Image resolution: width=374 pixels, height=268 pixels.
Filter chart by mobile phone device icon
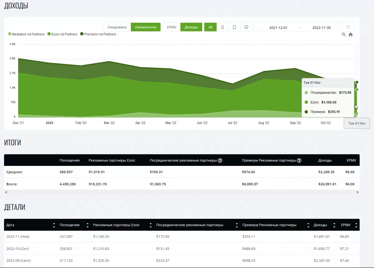223,27
